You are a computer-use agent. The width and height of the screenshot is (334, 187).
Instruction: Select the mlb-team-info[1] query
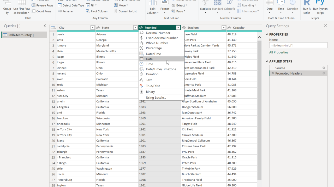tap(21, 35)
